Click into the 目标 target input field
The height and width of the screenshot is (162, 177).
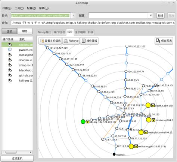[40, 15]
